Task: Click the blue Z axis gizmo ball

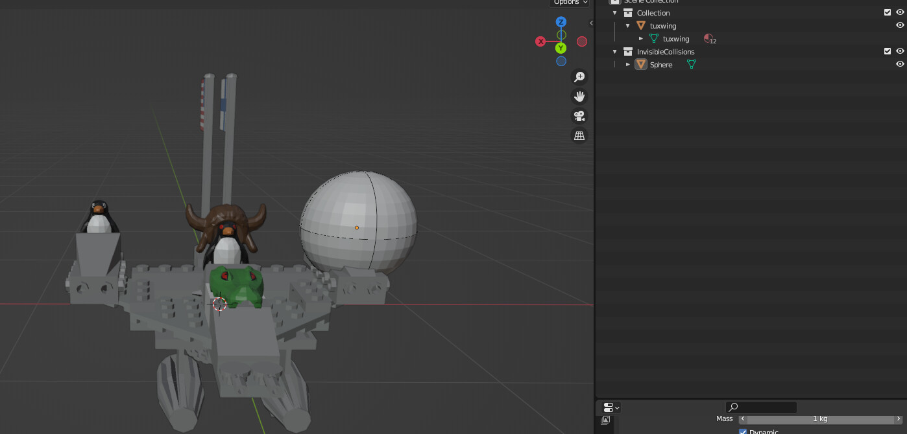Action: (x=561, y=22)
